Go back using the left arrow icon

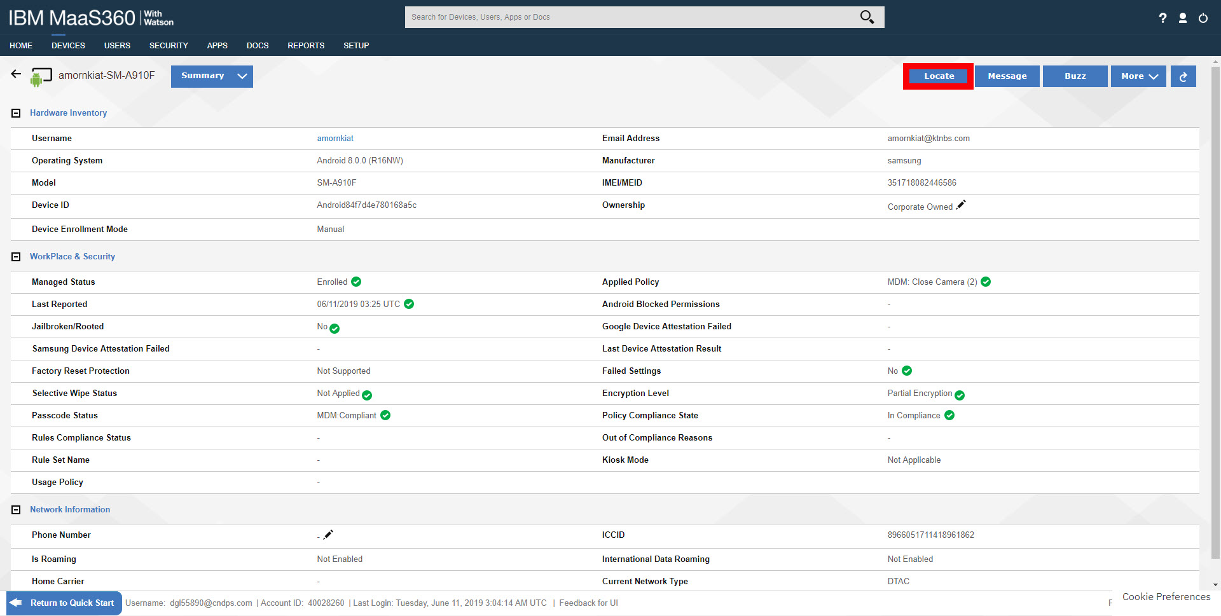(16, 74)
